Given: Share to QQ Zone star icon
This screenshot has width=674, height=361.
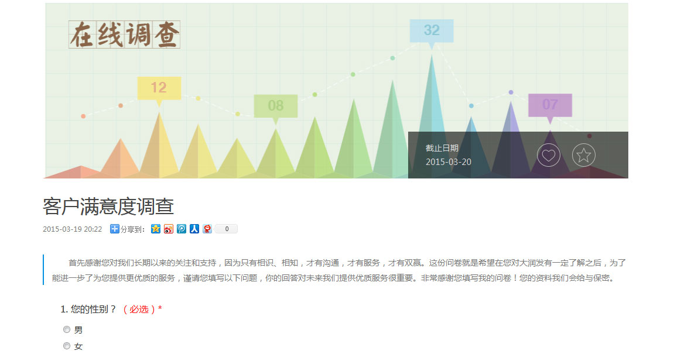Looking at the screenshot, I should click(156, 229).
